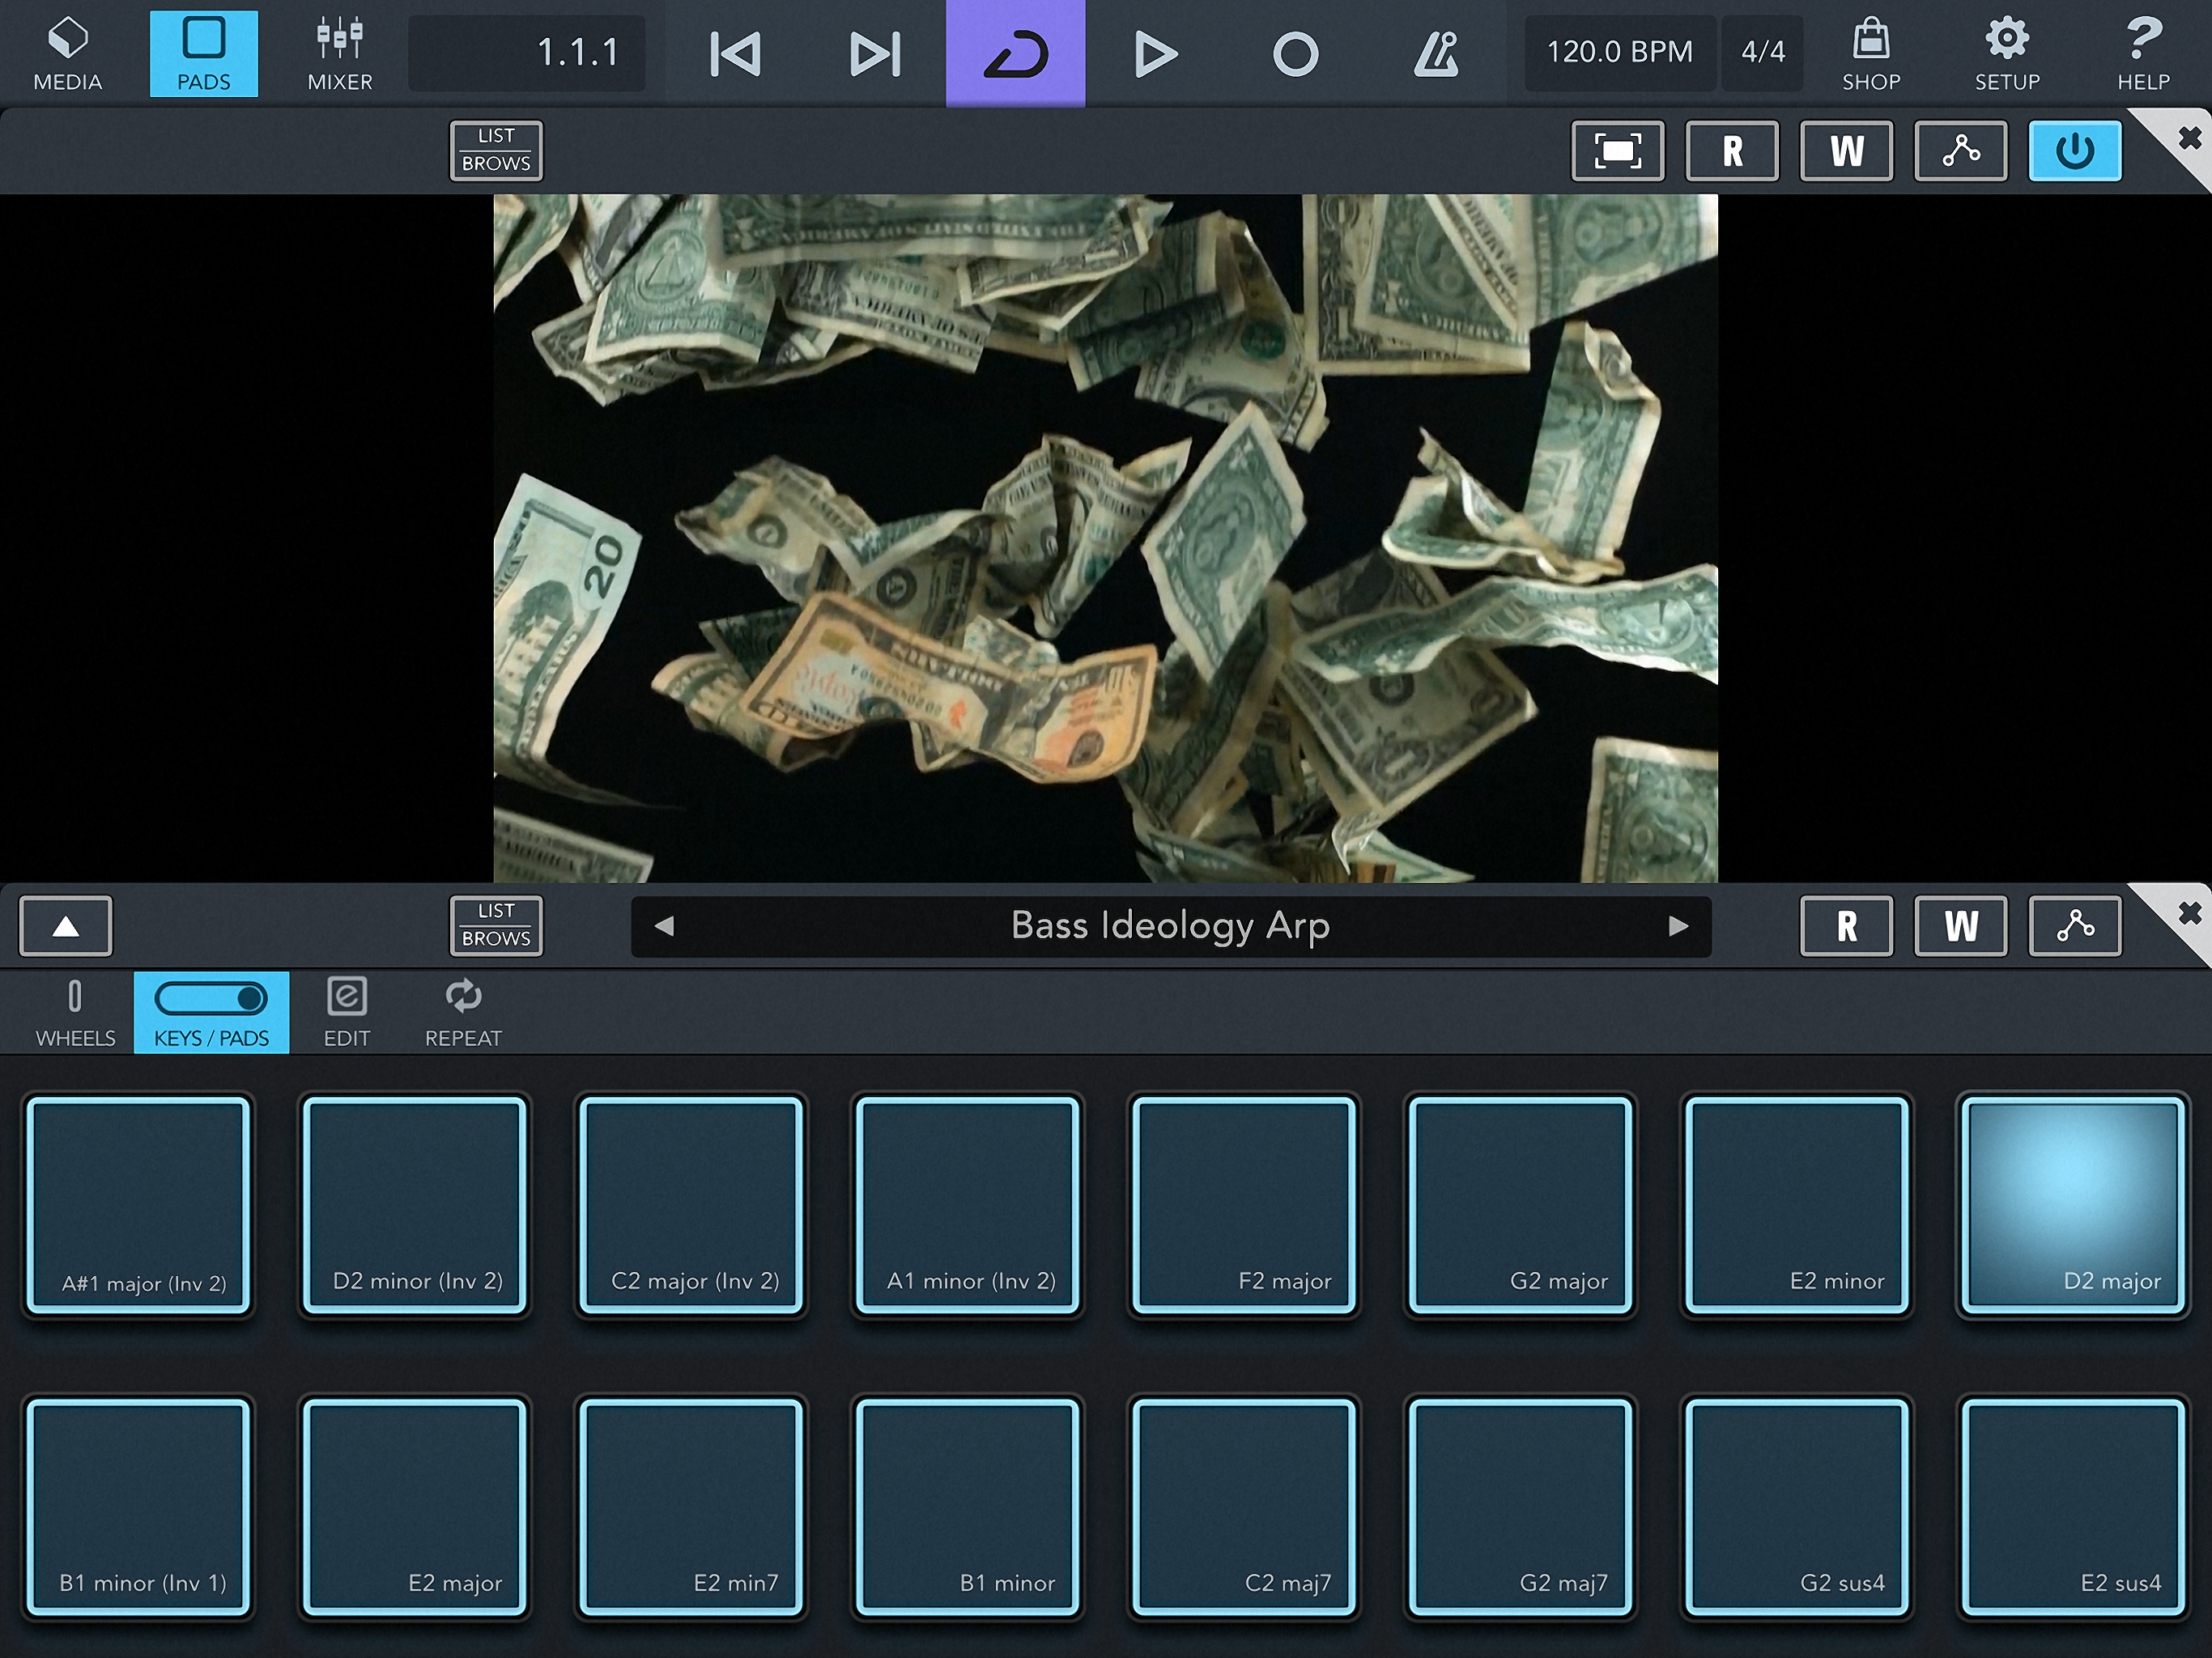Toggle the cycle loop mode
Screen dimensions: 2212x1658
1015,53
